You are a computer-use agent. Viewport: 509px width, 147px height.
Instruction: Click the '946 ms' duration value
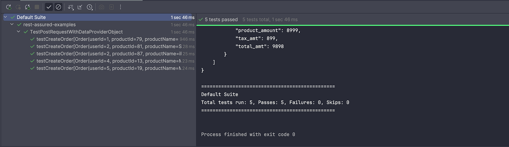187,39
